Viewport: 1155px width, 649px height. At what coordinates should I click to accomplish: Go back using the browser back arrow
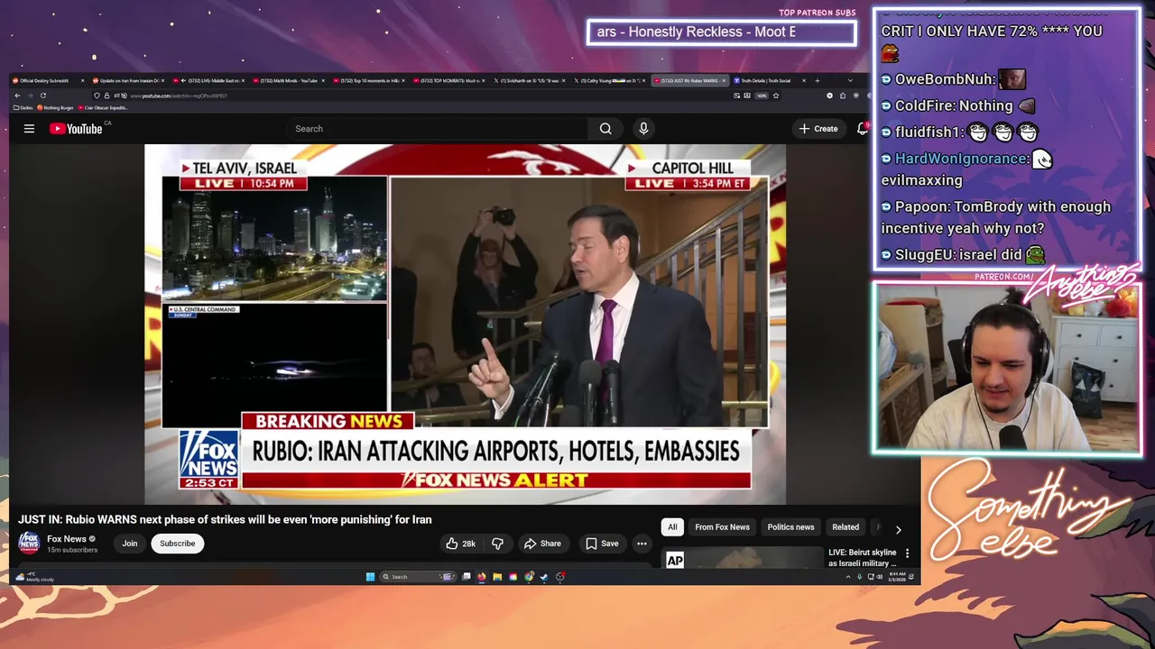17,96
